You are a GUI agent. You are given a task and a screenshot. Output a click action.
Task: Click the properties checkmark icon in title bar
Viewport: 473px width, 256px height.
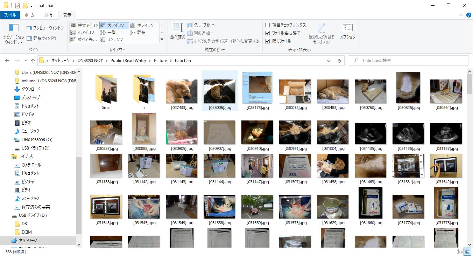[x=17, y=5]
